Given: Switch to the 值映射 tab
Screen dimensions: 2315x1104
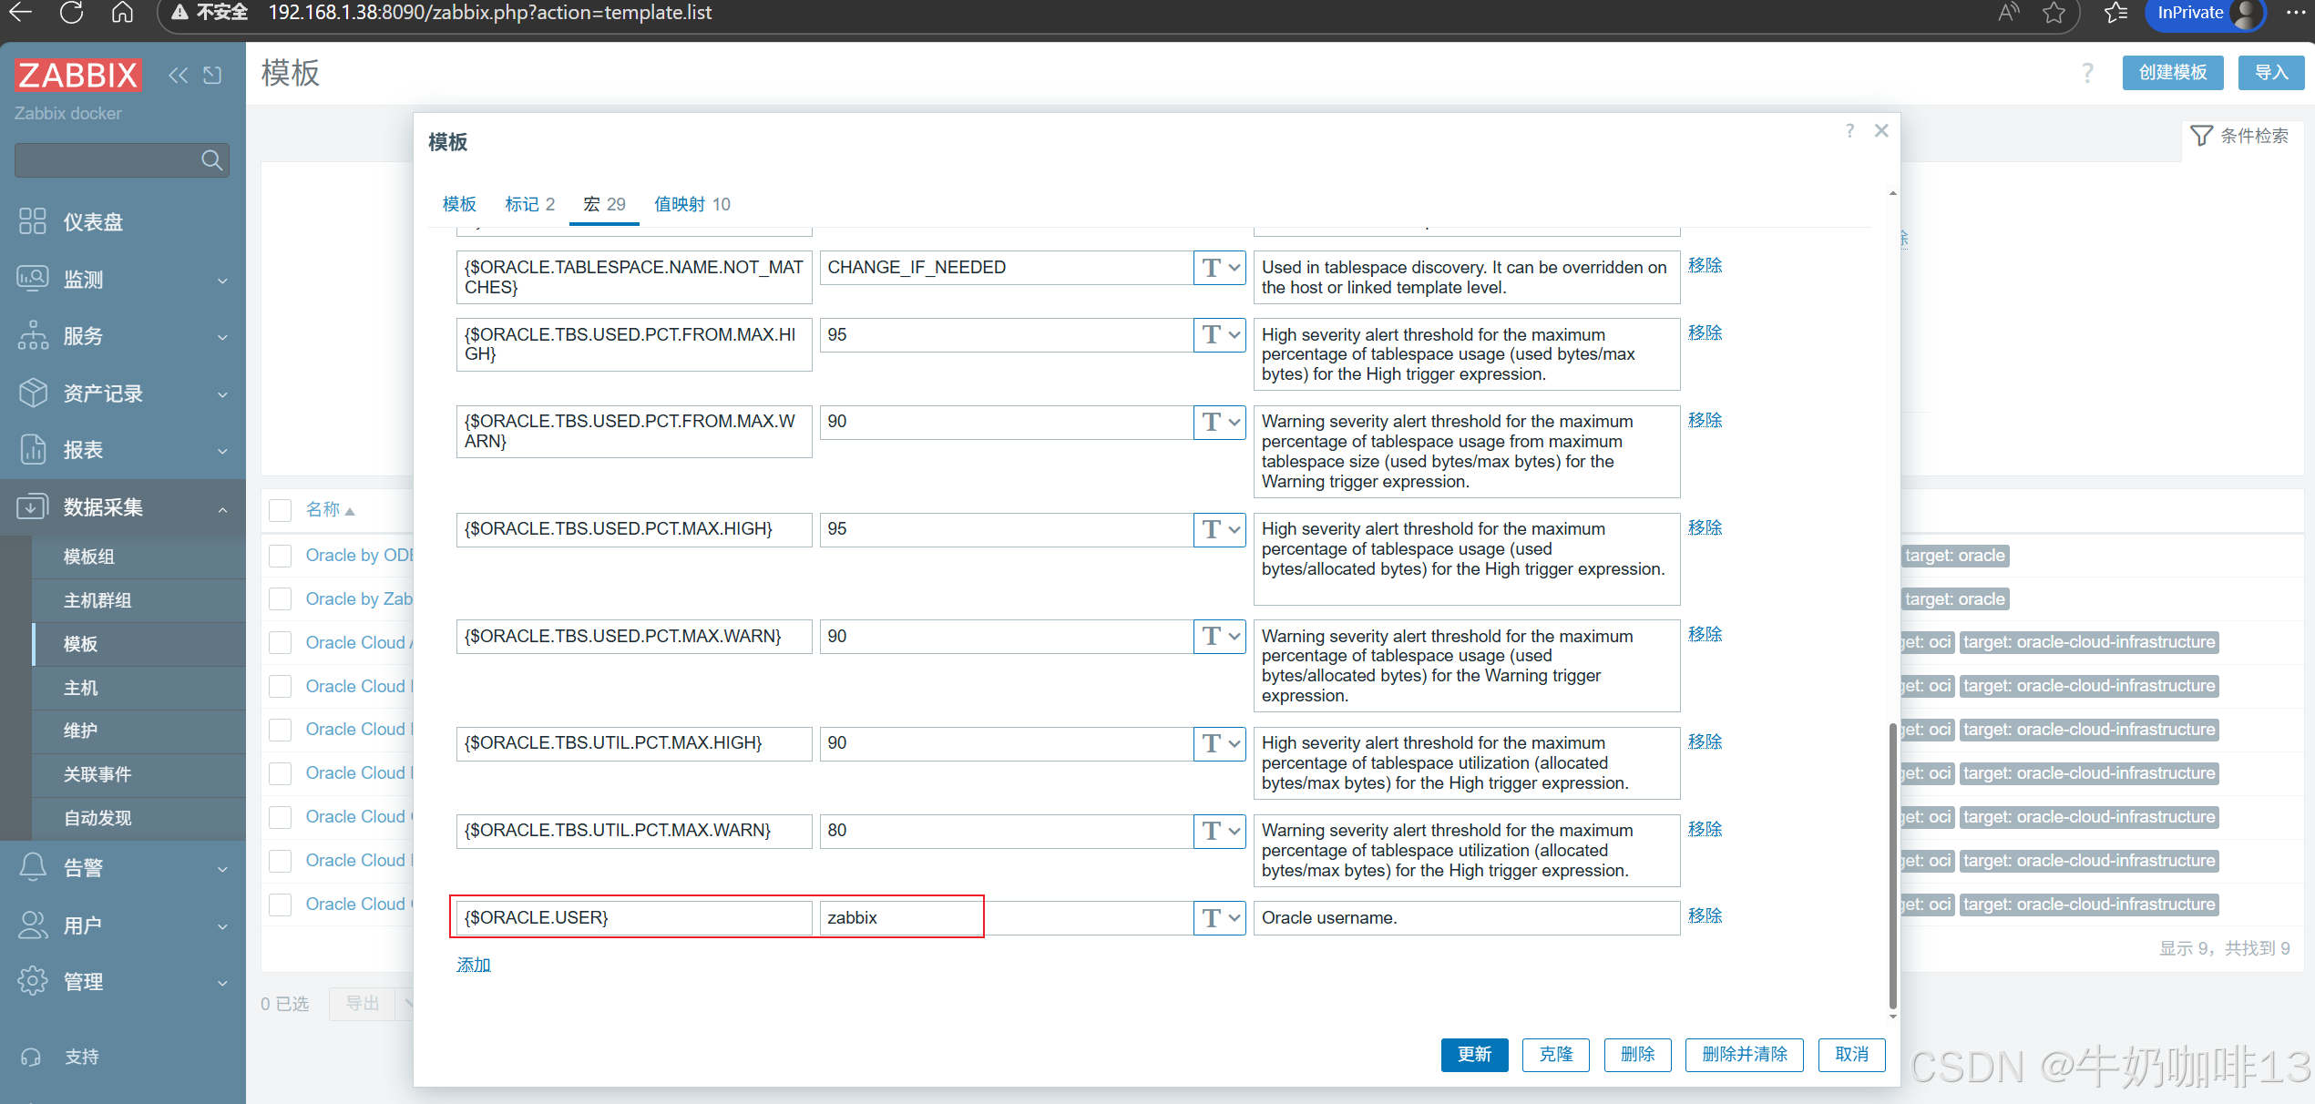Looking at the screenshot, I should tap(691, 204).
